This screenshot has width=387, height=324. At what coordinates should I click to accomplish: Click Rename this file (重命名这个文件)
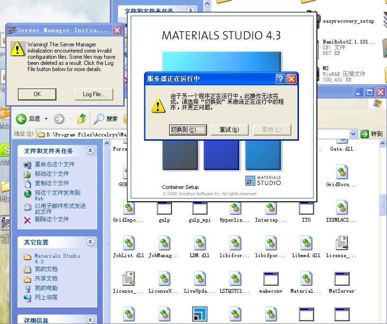coord(54,164)
